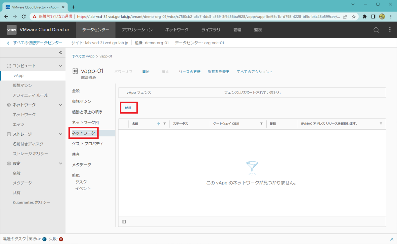Click the browser address bar URL
The height and width of the screenshot is (244, 397).
(208, 16)
